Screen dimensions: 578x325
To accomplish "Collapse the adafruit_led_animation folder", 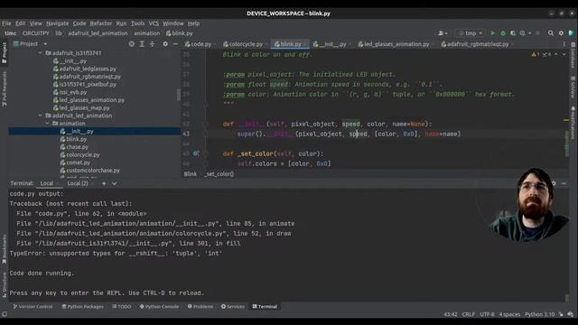I will pyautogui.click(x=40, y=116).
